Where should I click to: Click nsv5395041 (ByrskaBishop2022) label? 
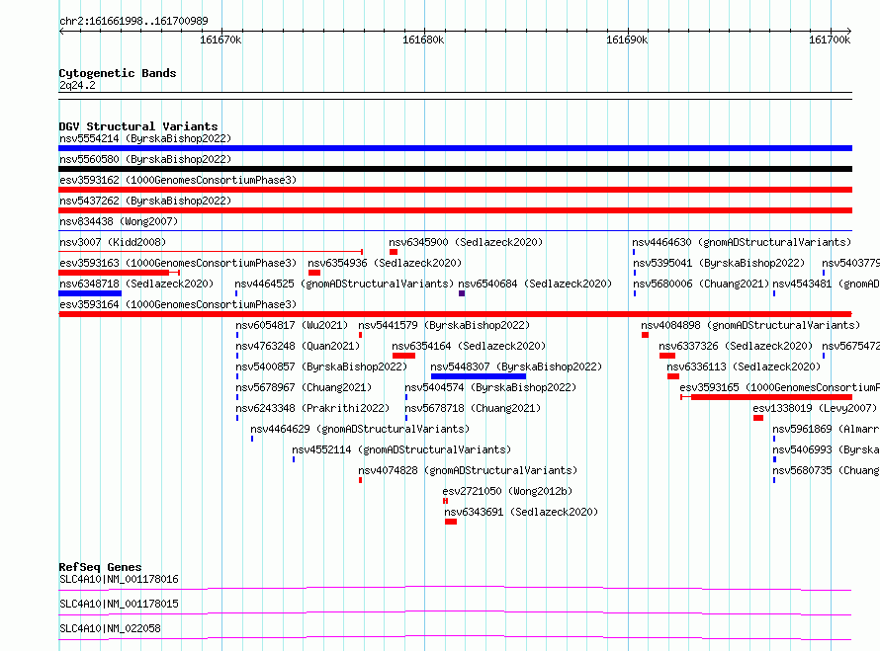(x=719, y=263)
